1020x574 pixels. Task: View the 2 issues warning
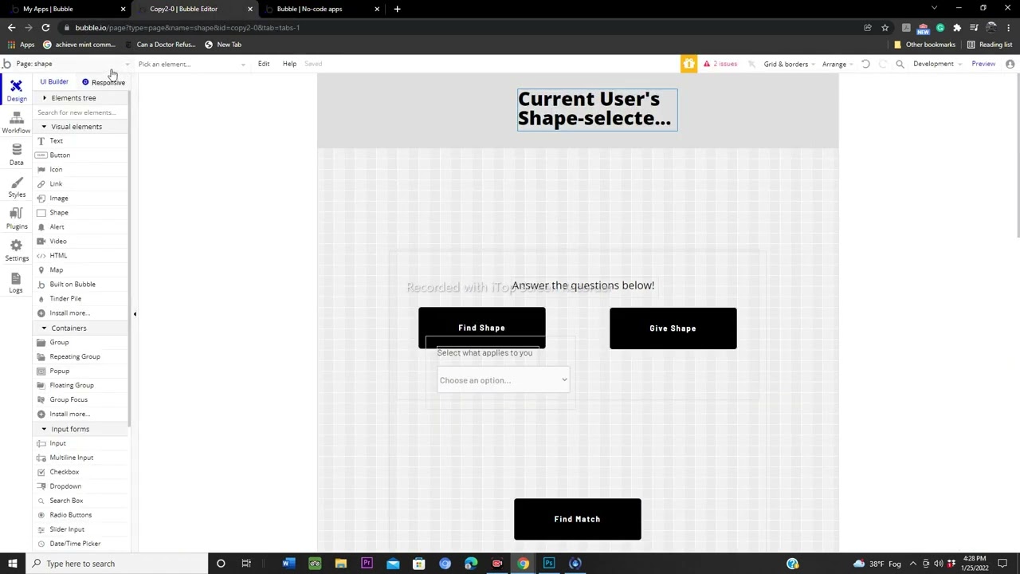[x=720, y=64]
